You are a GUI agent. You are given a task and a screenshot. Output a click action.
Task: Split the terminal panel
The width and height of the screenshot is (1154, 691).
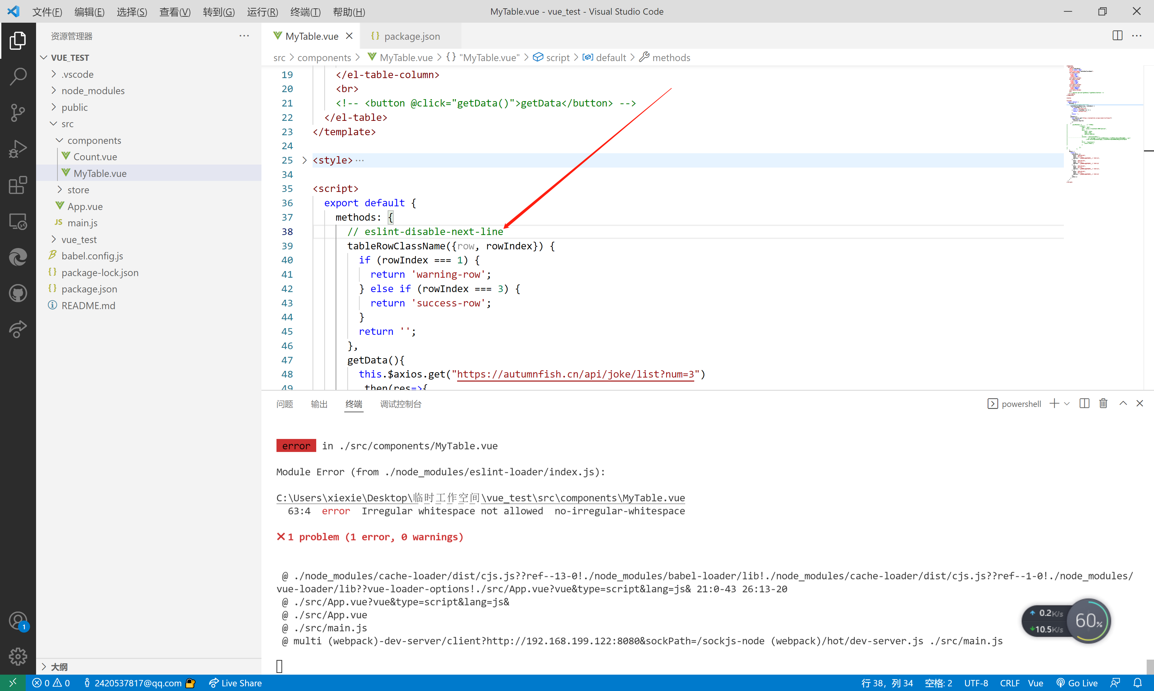(x=1084, y=403)
